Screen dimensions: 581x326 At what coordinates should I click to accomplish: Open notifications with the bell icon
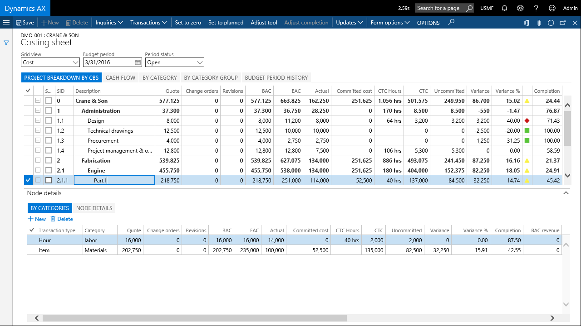point(504,8)
